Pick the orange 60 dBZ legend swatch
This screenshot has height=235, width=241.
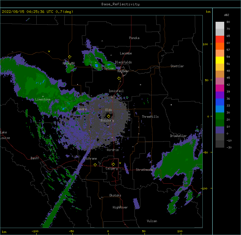click(220, 46)
